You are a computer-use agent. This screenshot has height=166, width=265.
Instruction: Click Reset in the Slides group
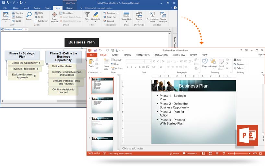click(115, 64)
